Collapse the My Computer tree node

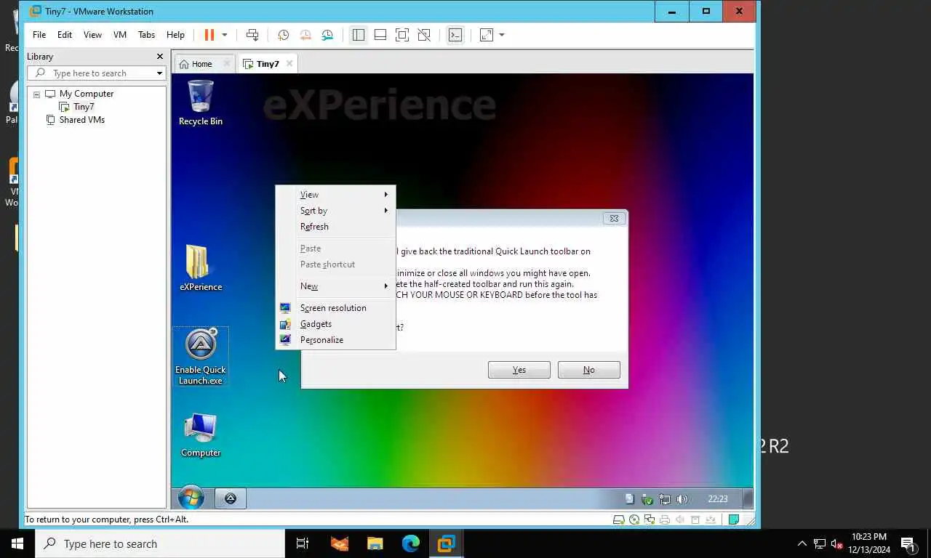click(x=36, y=94)
